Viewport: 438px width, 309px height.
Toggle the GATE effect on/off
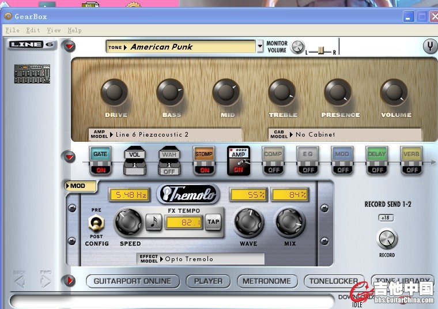pos(100,161)
